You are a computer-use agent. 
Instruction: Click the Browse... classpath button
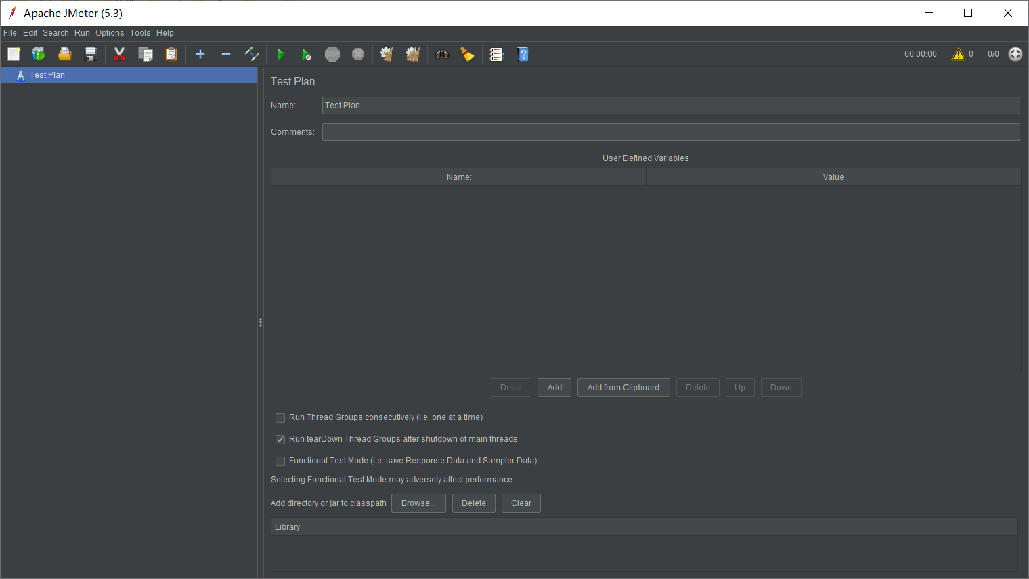pos(418,503)
